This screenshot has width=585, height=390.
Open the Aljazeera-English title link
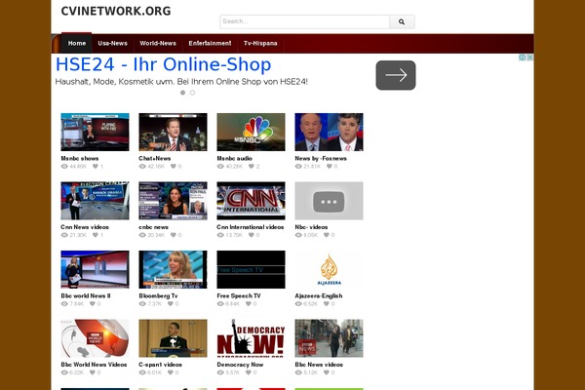tap(319, 295)
